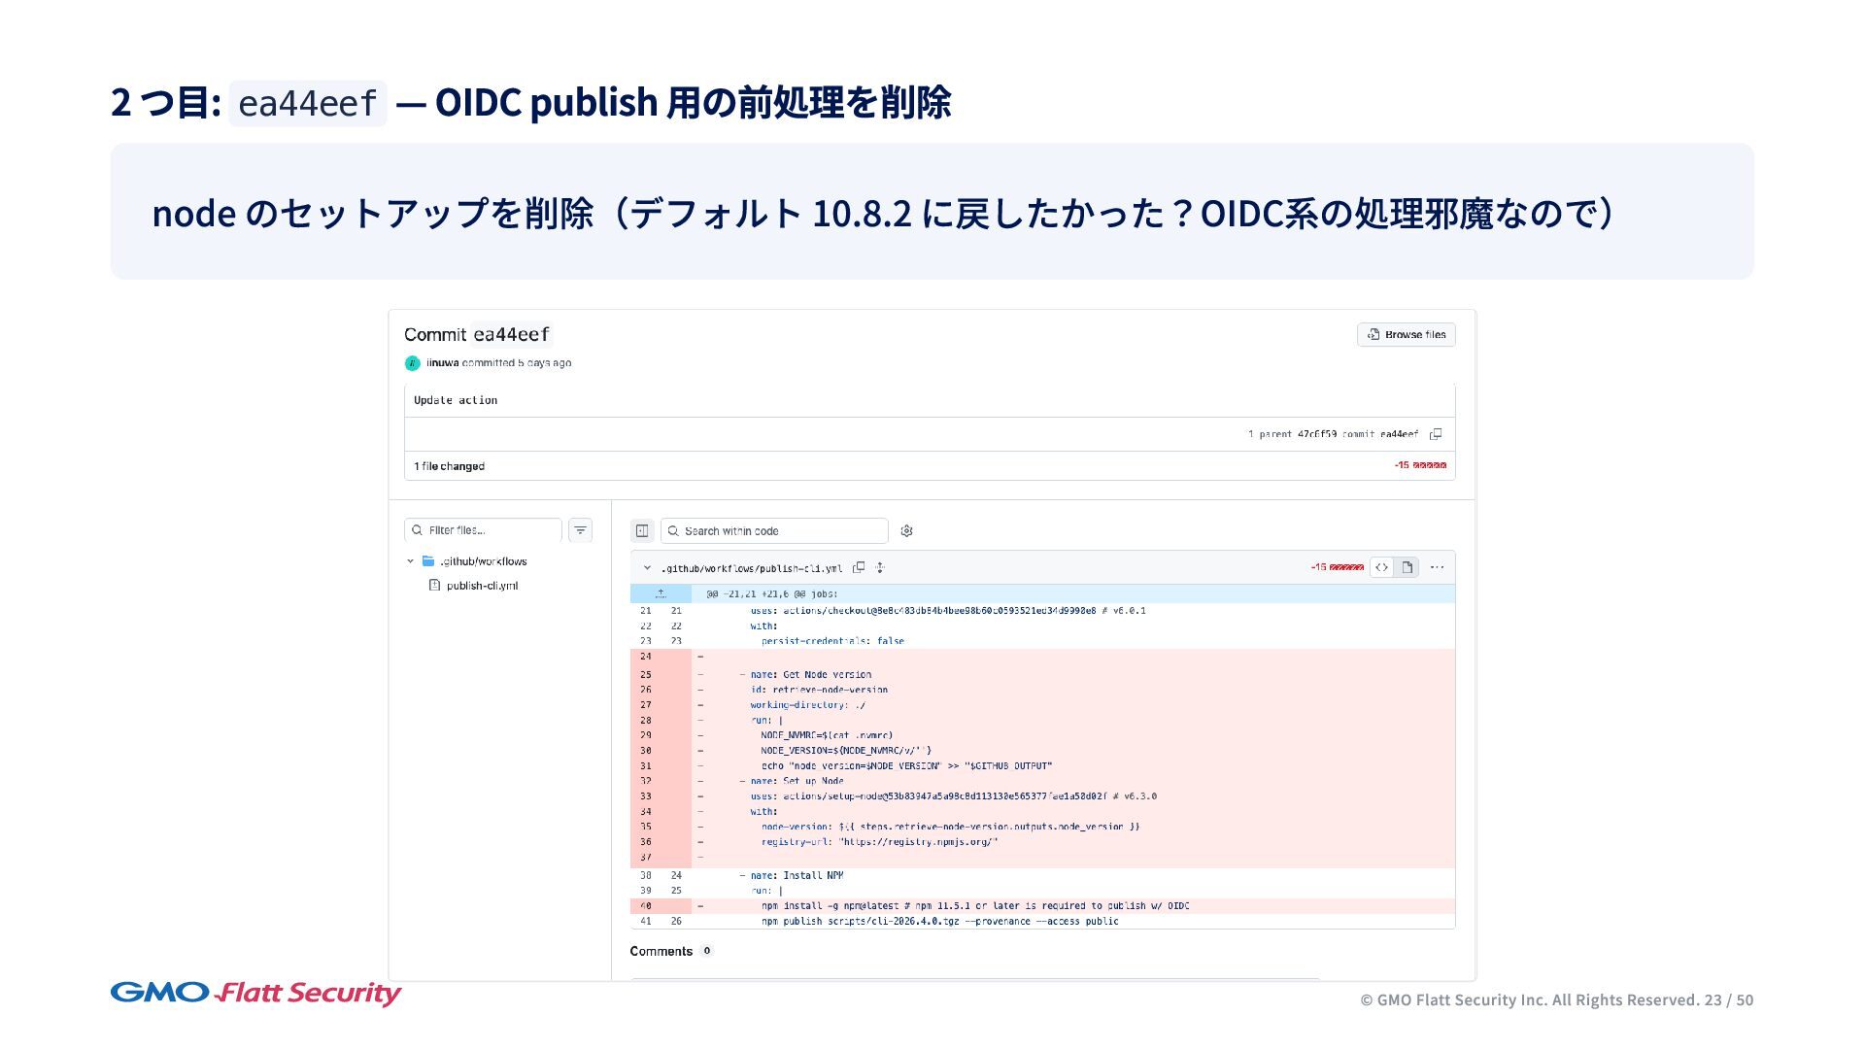Image resolution: width=1865 pixels, height=1049 pixels.
Task: Collapse the .github/workflows folder
Action: (x=410, y=561)
